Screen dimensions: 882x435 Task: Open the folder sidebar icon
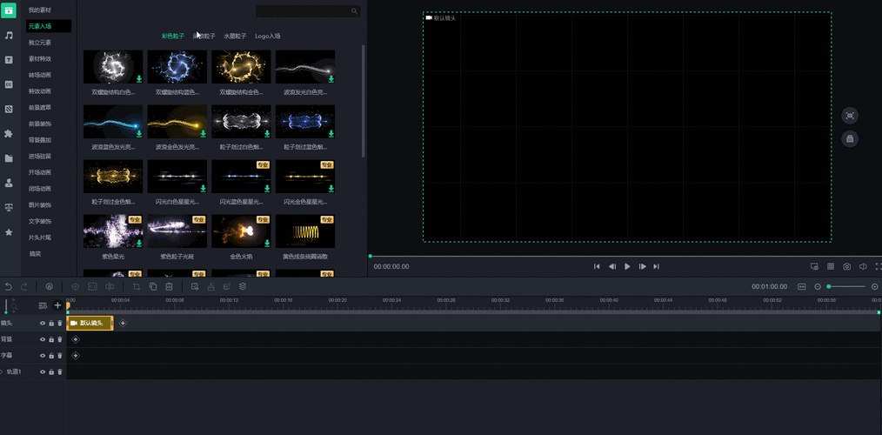[9, 158]
